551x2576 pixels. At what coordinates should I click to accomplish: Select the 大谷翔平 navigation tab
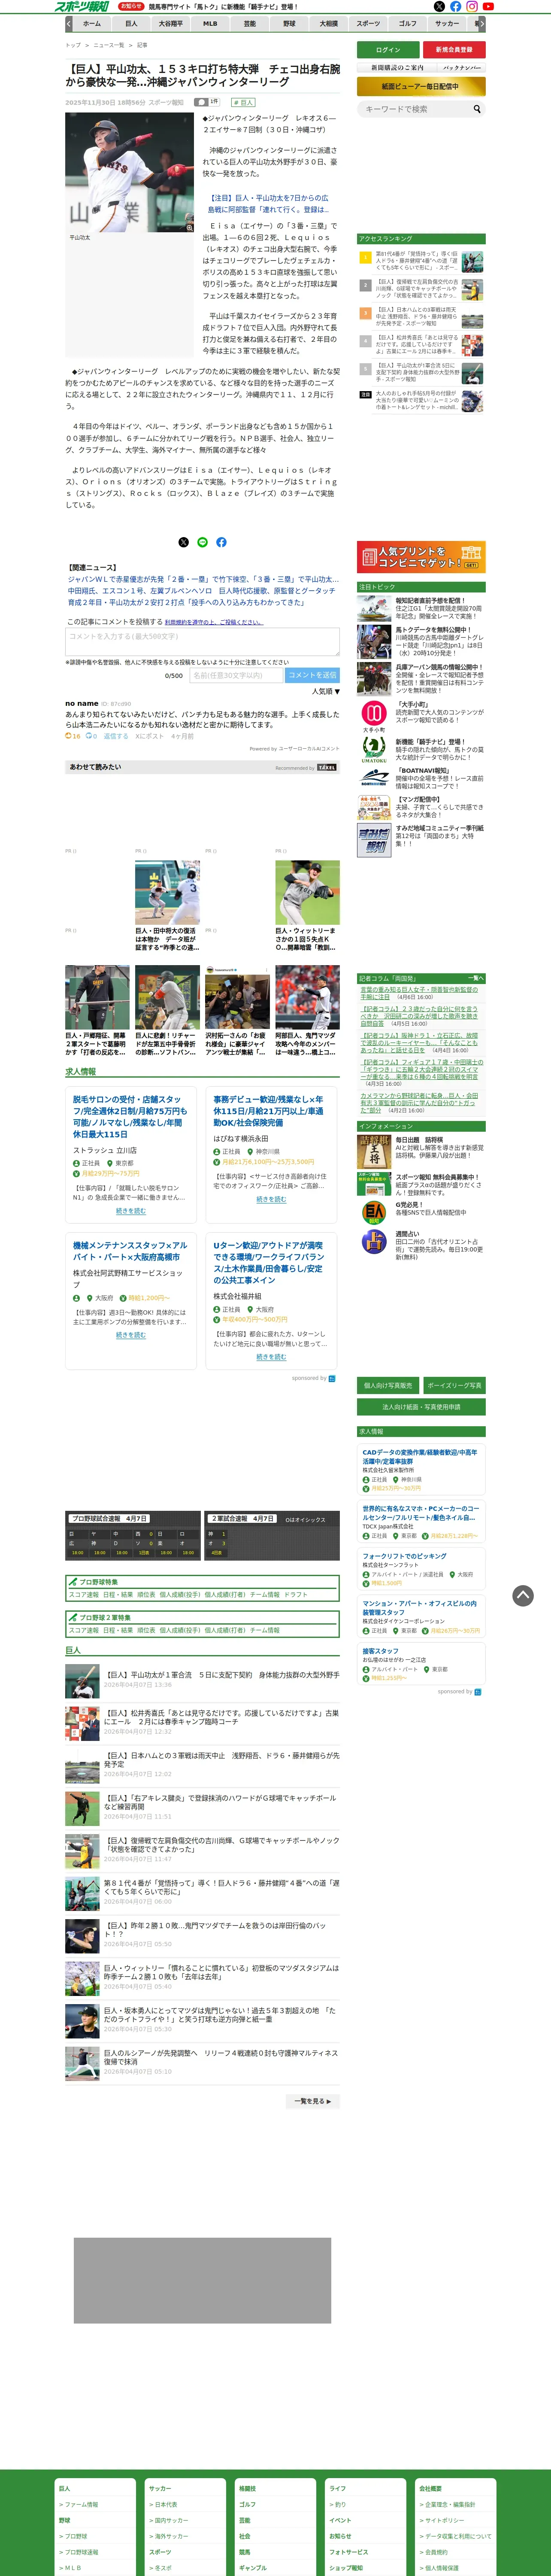tap(171, 23)
